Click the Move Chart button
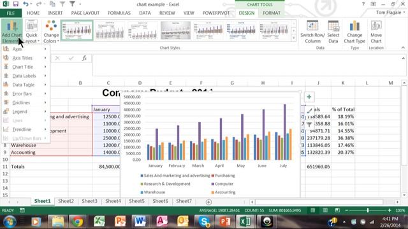 (x=376, y=32)
